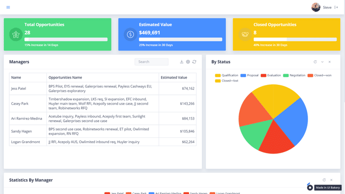Open the Made in UI Bakery badge
The height and width of the screenshot is (194, 345).
click(324, 188)
